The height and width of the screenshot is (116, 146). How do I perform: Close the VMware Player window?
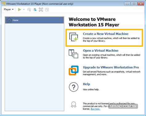(x=141, y=4)
